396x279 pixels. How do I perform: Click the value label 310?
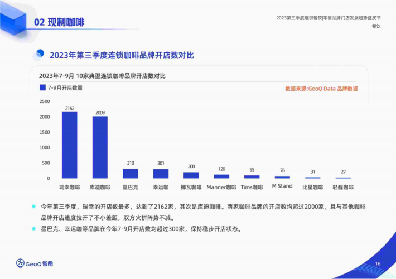131,163
